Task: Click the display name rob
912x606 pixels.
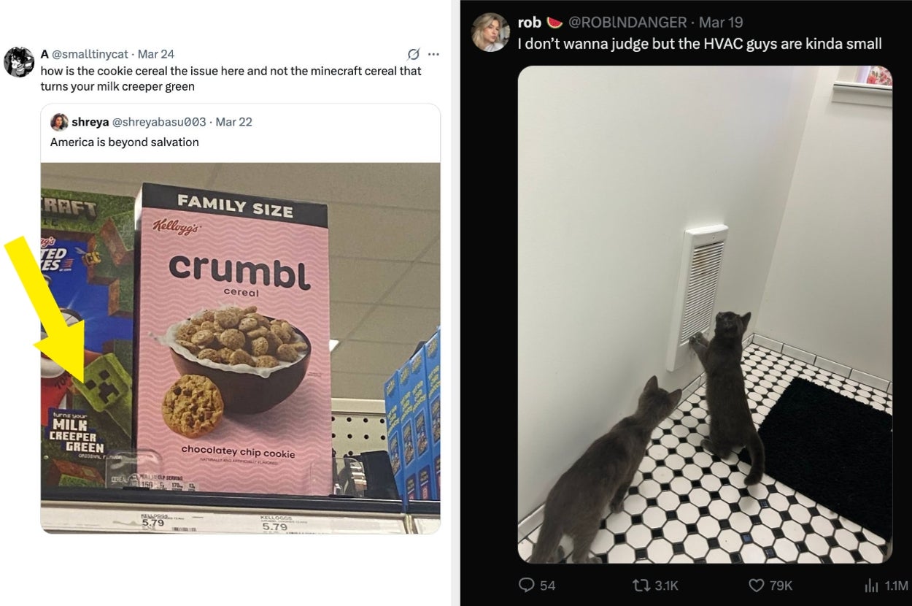Action: pos(530,23)
